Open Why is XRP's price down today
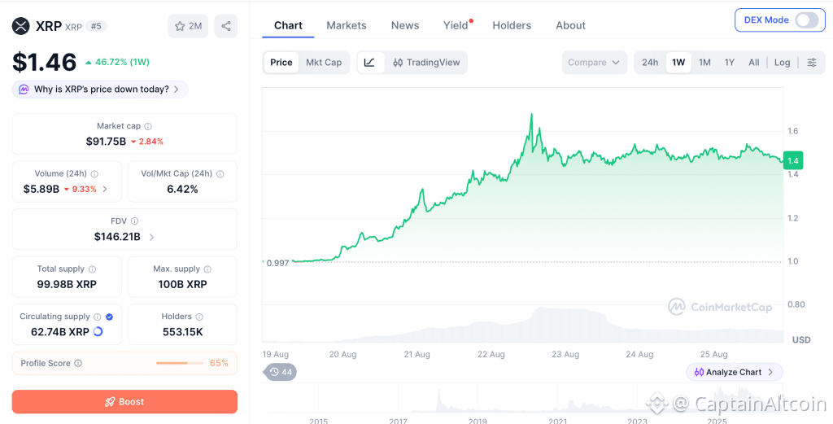833x424 pixels. [x=100, y=90]
